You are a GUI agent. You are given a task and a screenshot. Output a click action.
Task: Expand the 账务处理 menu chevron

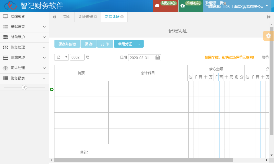coord(44,47)
